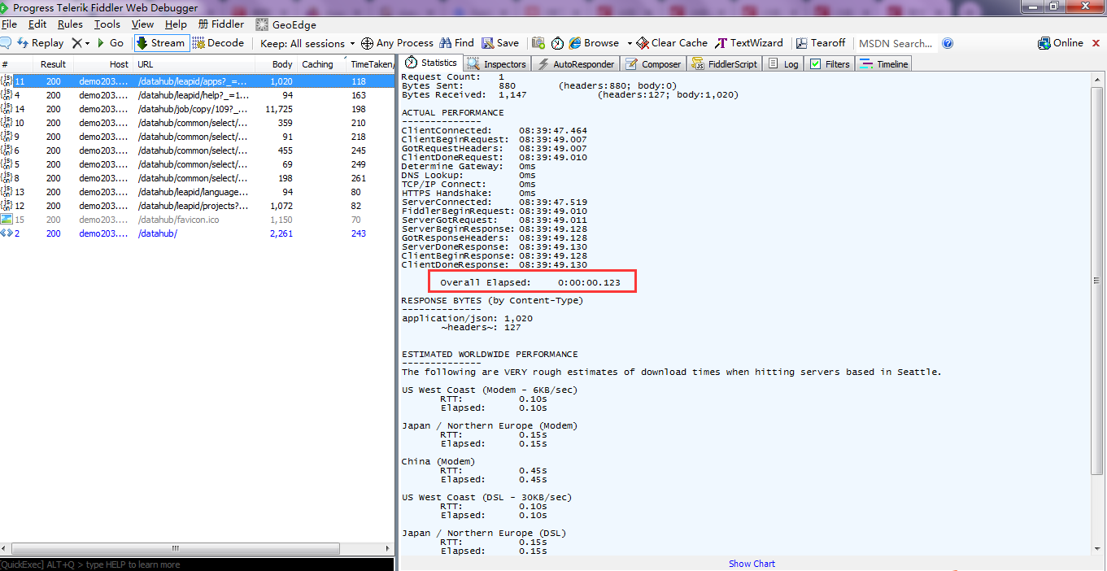Tear off the panel with Tearoff icon
This screenshot has width=1107, height=571.
[x=821, y=42]
